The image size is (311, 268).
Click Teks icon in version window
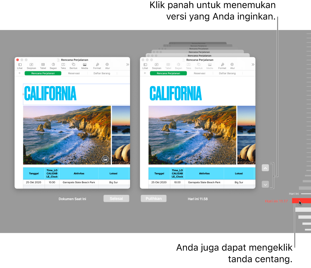pyautogui.click(x=189, y=66)
